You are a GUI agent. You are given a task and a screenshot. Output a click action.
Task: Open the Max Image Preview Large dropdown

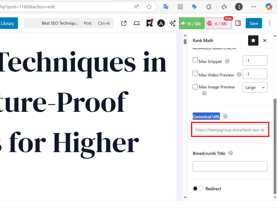click(x=255, y=87)
